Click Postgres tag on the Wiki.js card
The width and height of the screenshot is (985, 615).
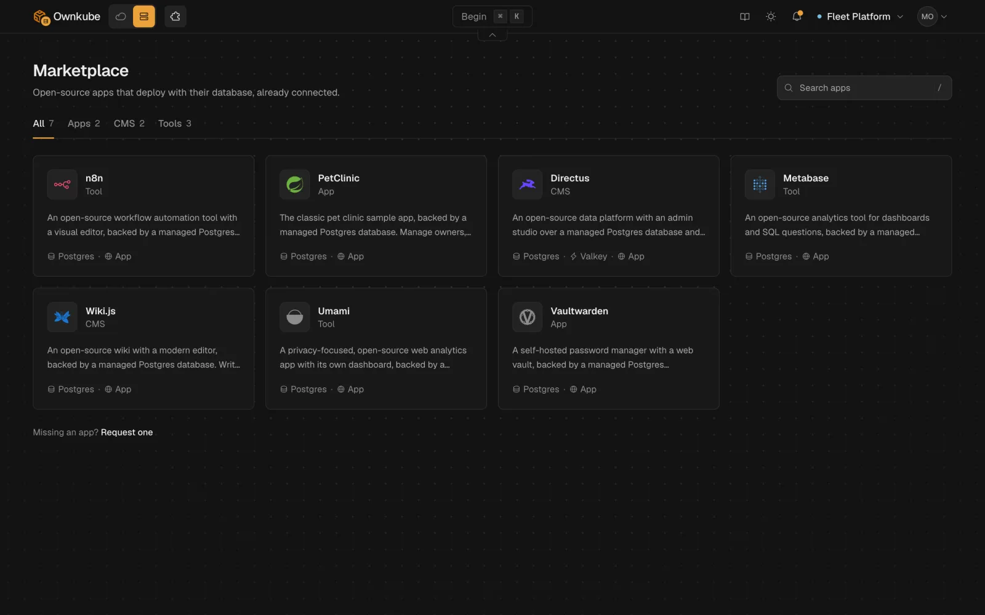pyautogui.click(x=71, y=389)
